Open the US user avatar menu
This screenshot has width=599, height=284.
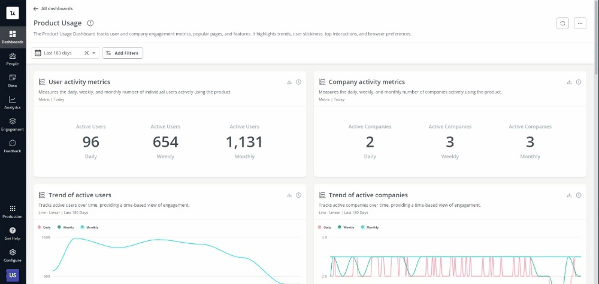pyautogui.click(x=13, y=275)
